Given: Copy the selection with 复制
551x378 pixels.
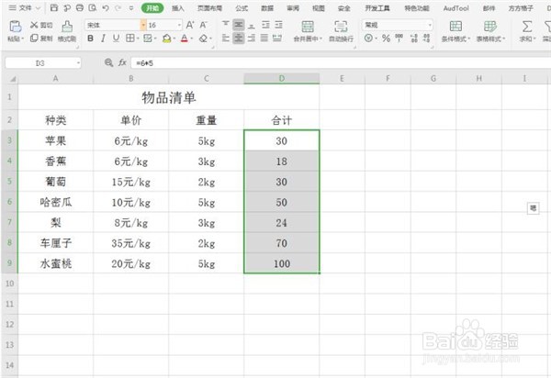Looking at the screenshot, I should coord(41,38).
